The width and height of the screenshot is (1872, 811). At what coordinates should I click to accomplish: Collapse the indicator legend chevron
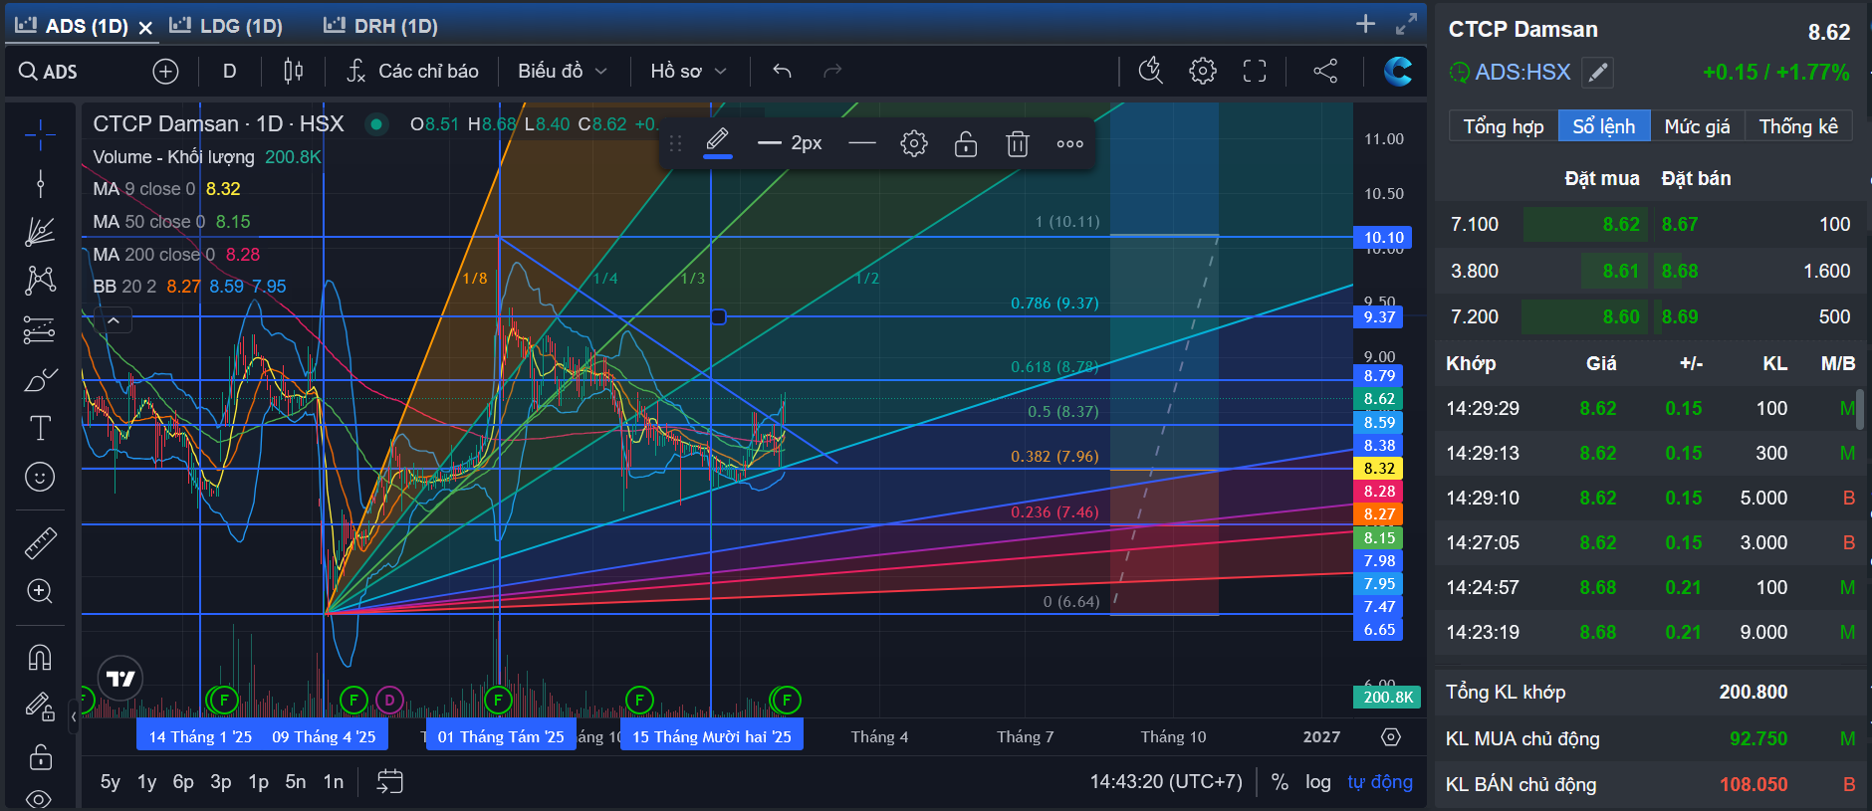(114, 320)
